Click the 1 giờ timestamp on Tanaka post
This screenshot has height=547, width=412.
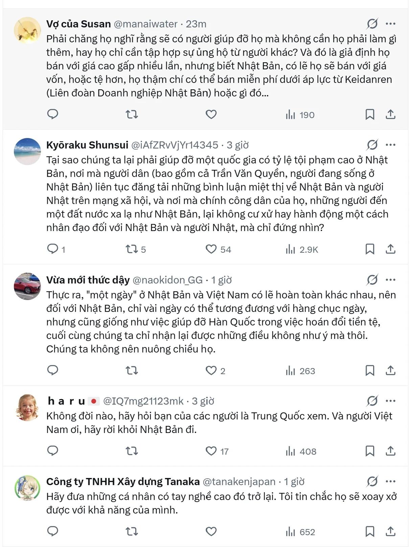tap(294, 482)
